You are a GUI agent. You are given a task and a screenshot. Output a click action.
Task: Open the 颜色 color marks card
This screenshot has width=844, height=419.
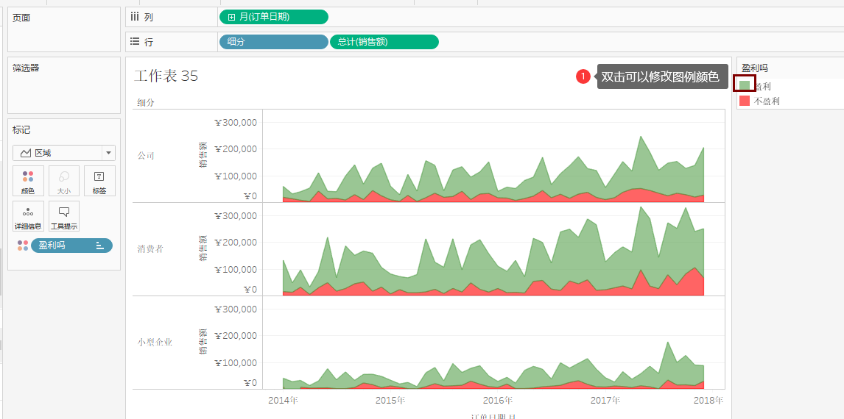click(x=28, y=181)
